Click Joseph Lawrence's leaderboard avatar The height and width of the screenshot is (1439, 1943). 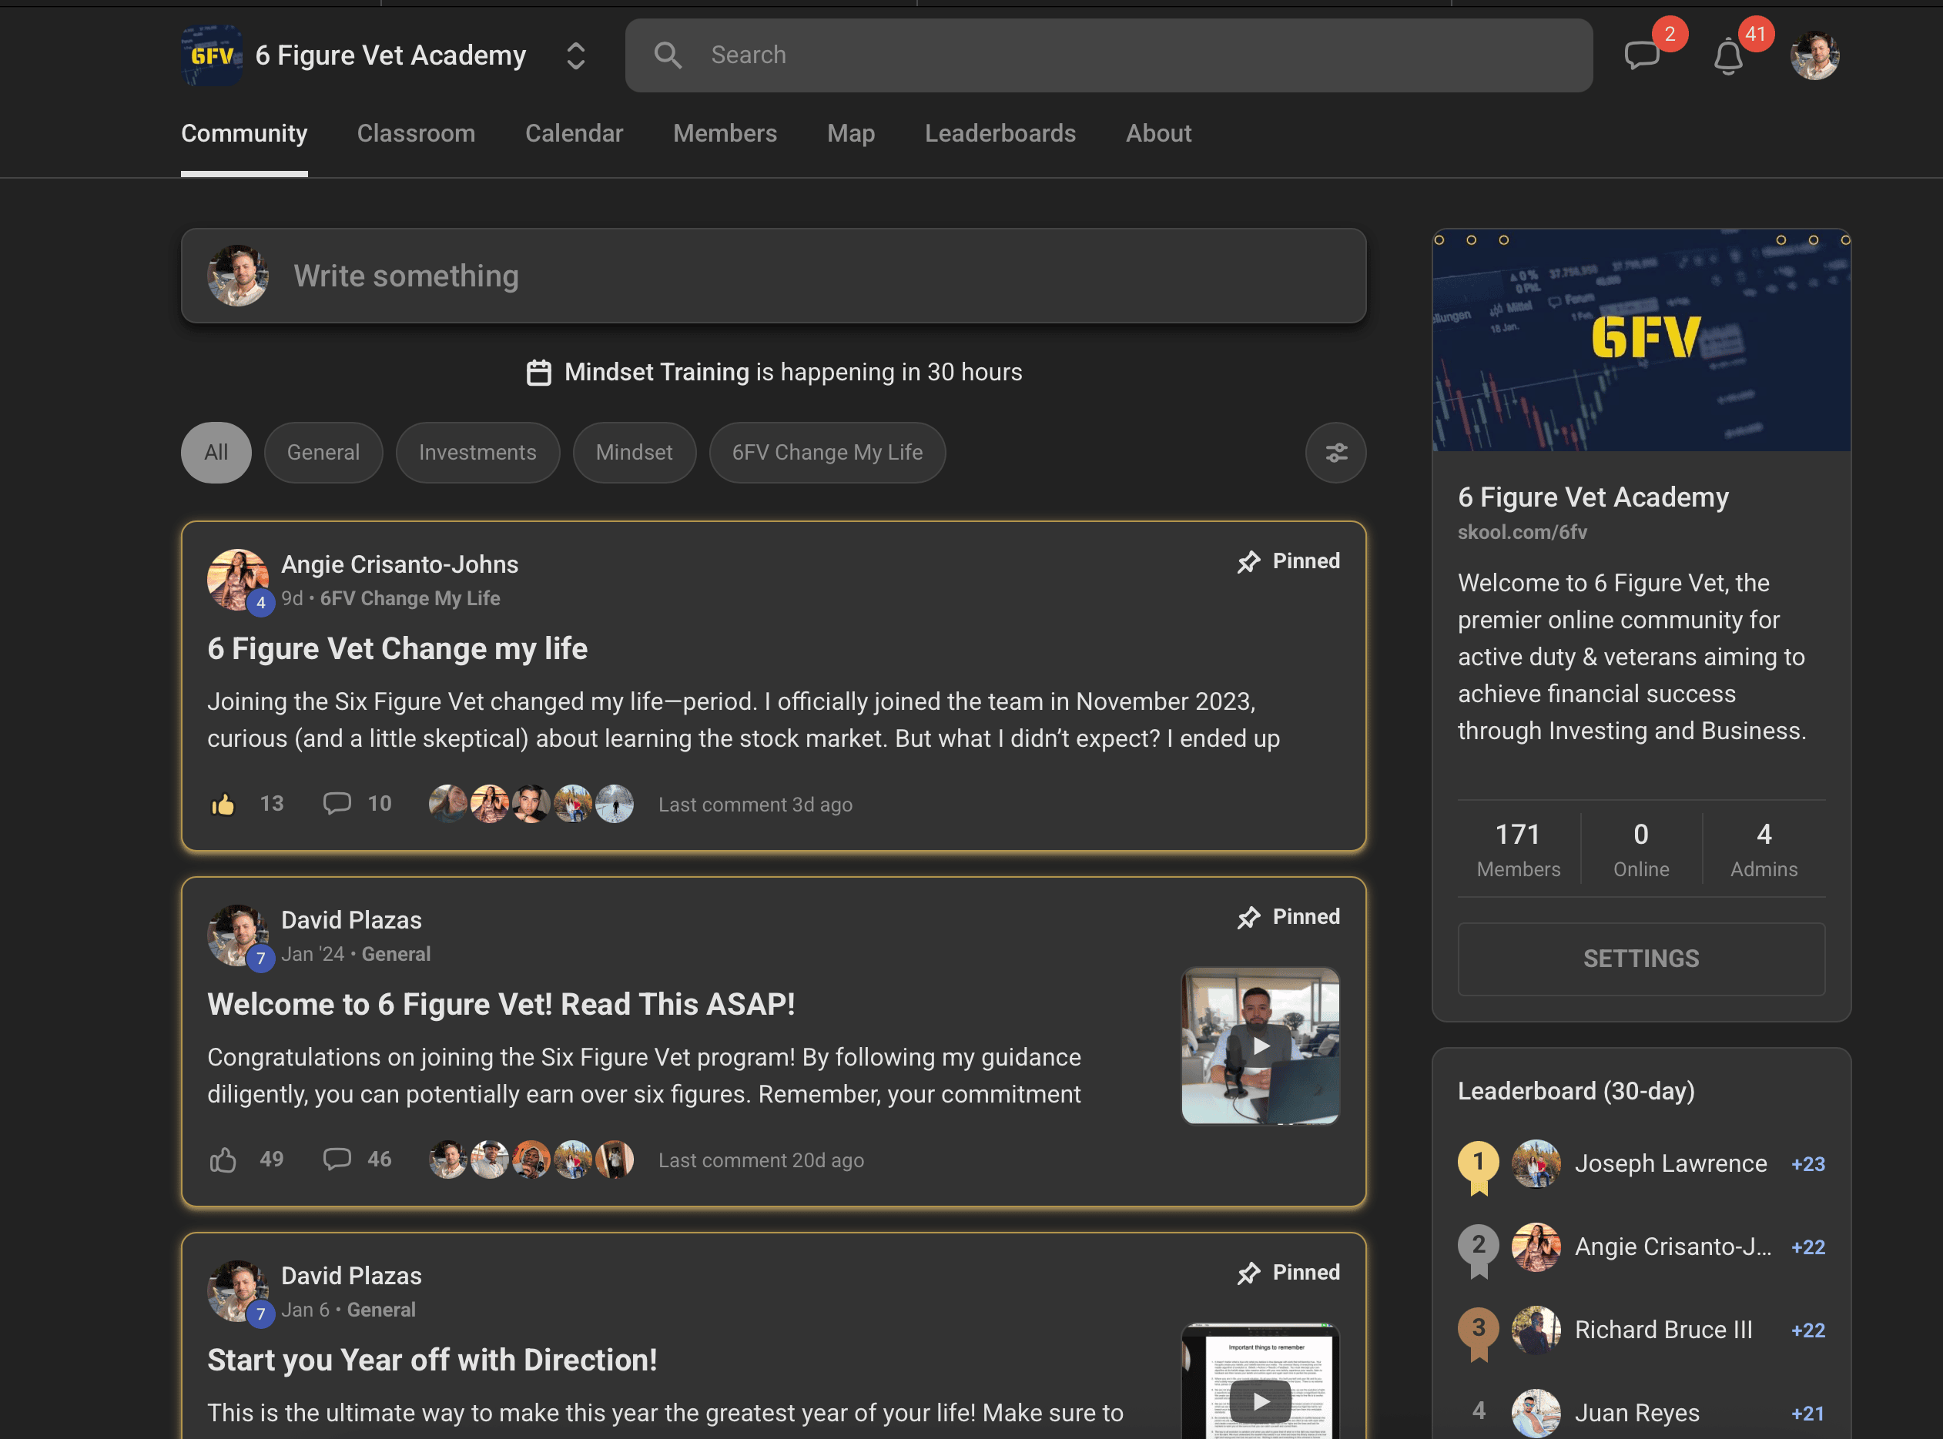[x=1536, y=1163]
